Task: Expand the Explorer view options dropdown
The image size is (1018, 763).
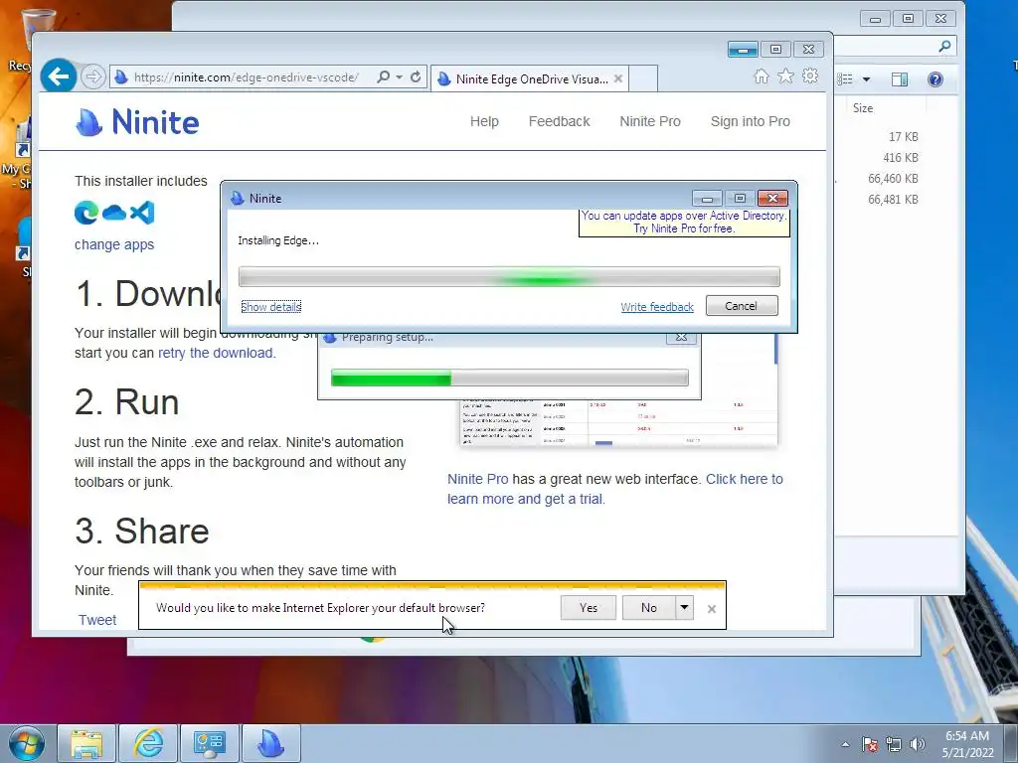Action: point(866,79)
